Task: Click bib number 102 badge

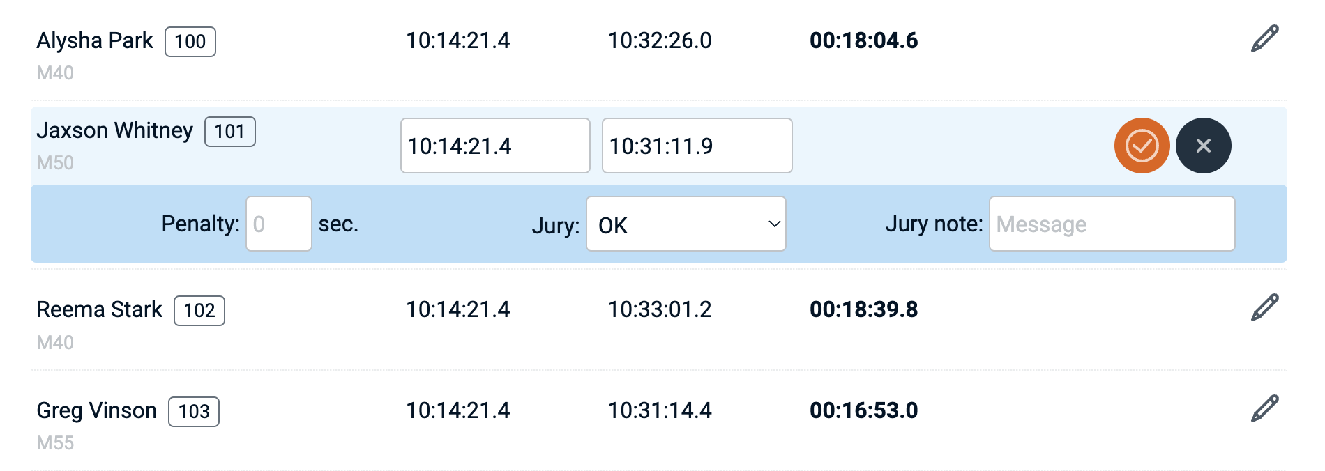Action: [x=199, y=311]
